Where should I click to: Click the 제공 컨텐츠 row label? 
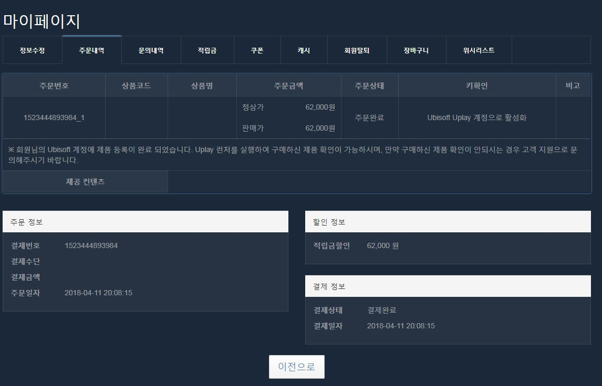(85, 181)
